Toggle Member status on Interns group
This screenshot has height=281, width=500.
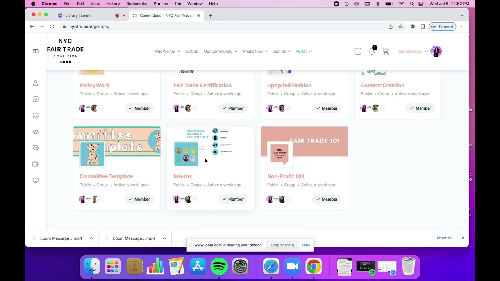click(233, 199)
